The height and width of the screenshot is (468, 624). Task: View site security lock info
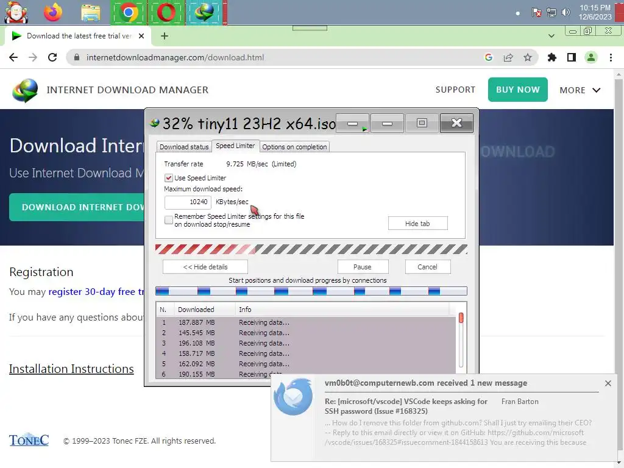[77, 57]
